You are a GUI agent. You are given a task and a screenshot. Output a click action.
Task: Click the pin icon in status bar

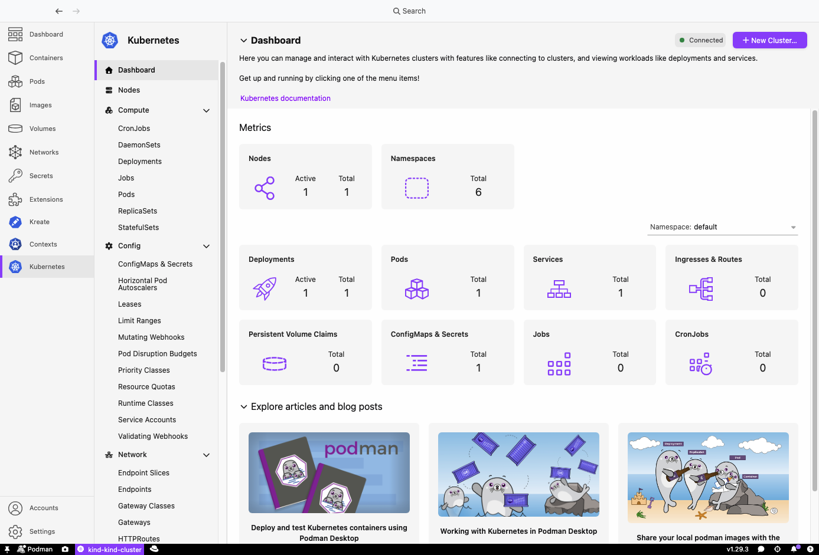tap(7, 549)
